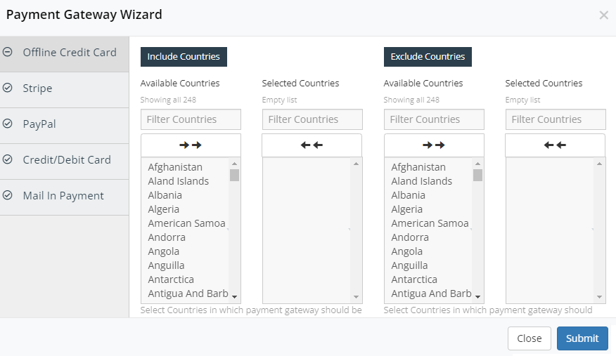Image resolution: width=616 pixels, height=356 pixels.
Task: Submit the payment gateway wizard
Action: pyautogui.click(x=582, y=338)
